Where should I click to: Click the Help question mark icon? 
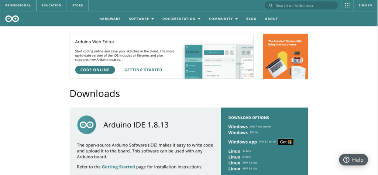click(x=346, y=160)
